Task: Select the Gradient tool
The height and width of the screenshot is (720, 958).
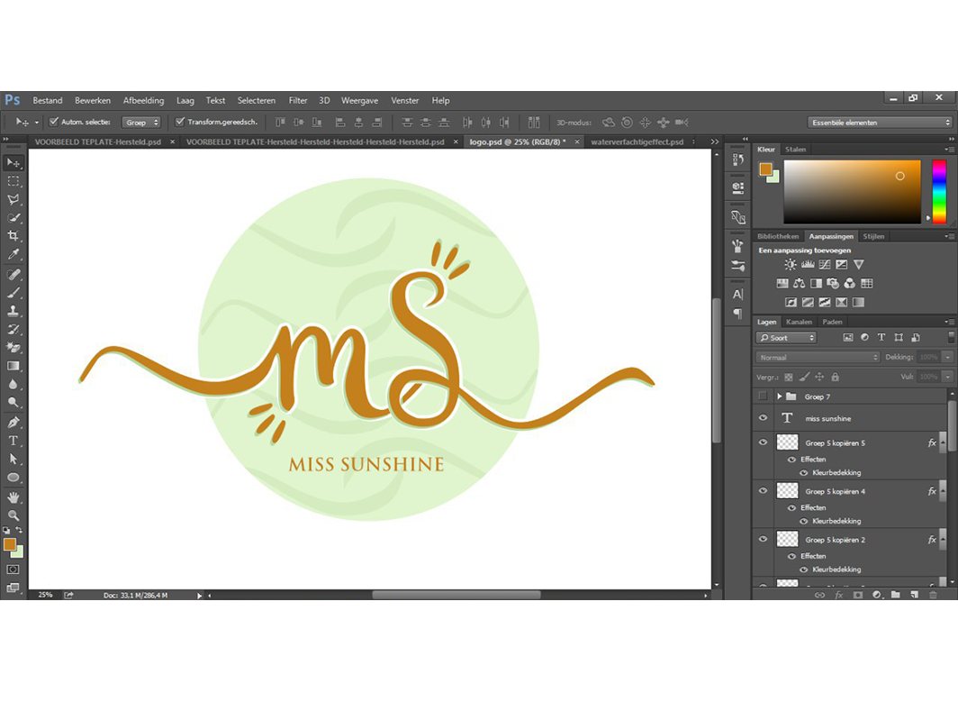Action: pos(14,366)
